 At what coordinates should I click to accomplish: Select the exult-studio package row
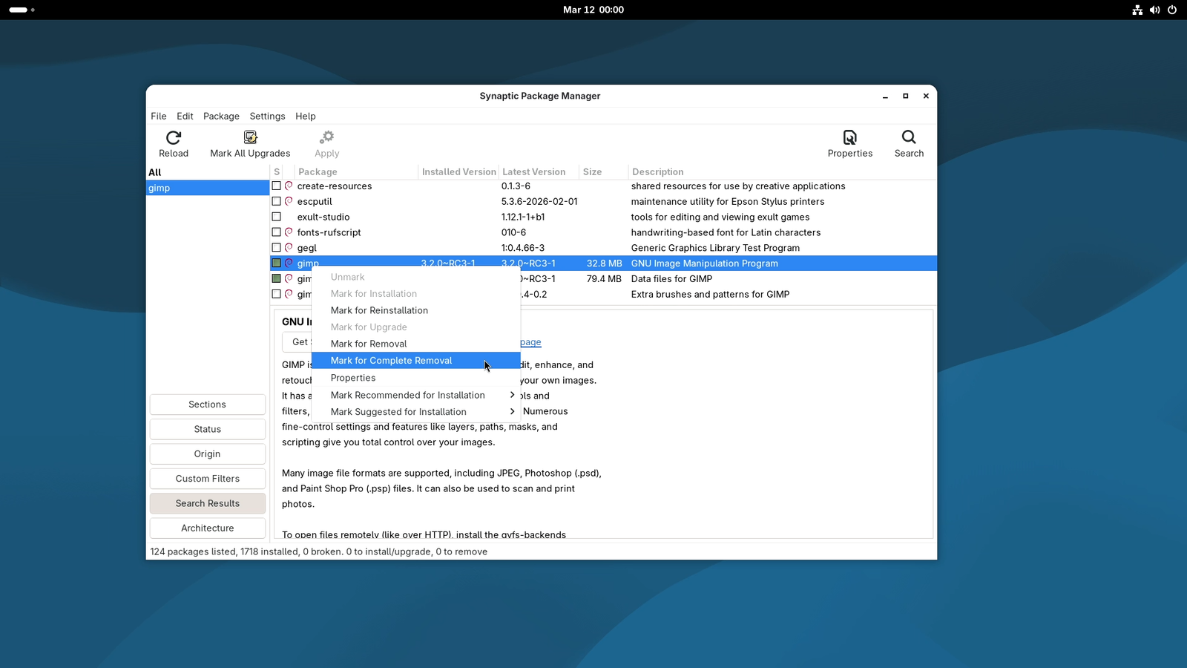click(x=323, y=217)
